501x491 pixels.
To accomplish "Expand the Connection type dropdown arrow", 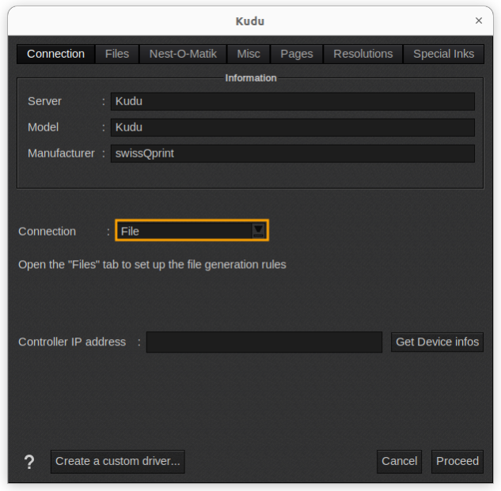I will [x=258, y=231].
